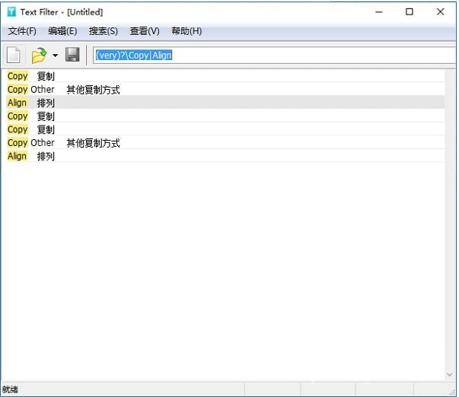
Task: Click the New document icon
Action: (x=14, y=55)
